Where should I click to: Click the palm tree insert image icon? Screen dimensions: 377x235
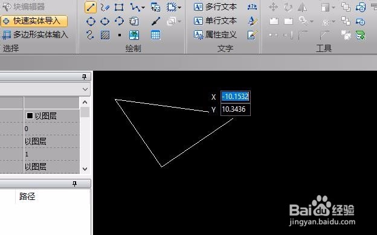(x=134, y=36)
